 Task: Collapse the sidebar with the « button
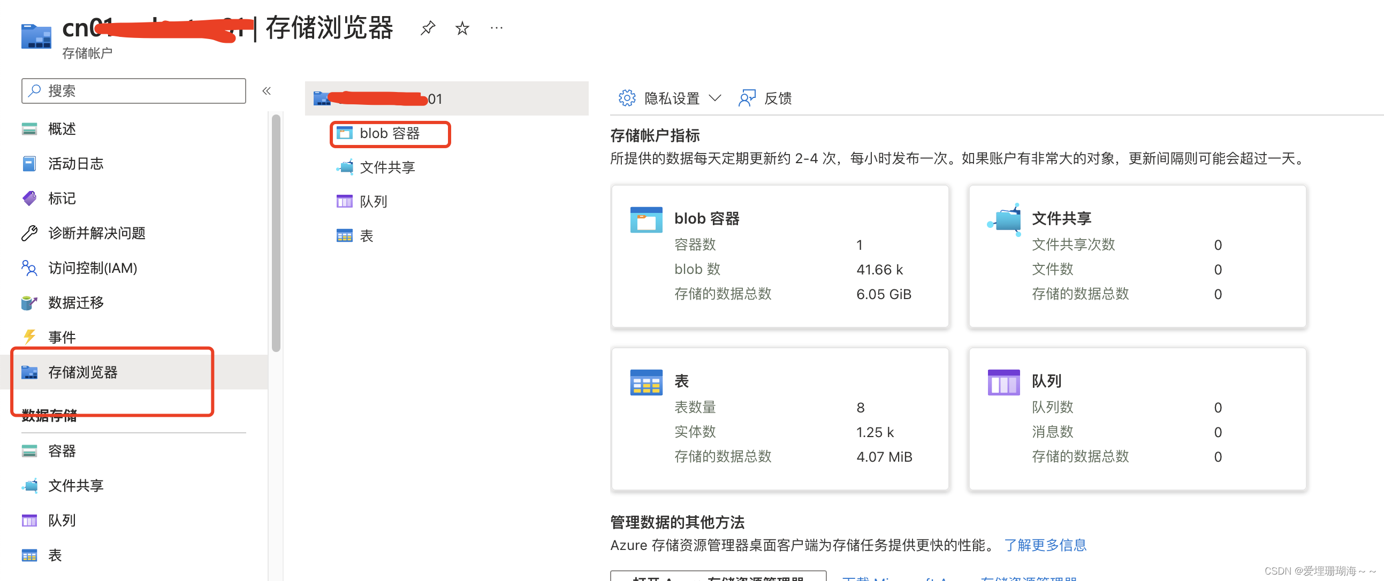click(x=267, y=91)
